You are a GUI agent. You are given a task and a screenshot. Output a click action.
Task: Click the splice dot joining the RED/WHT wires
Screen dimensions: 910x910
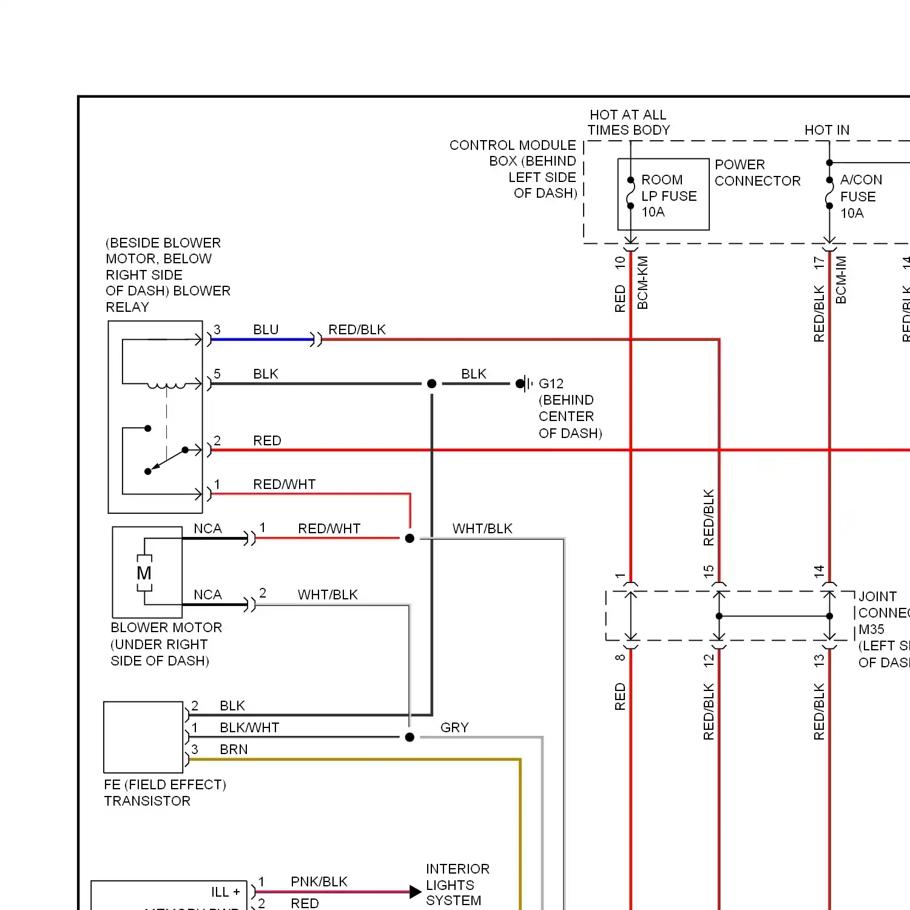pos(409,538)
